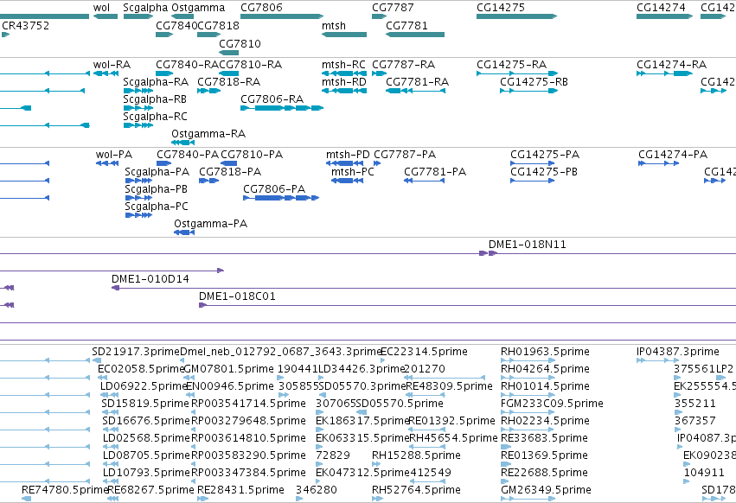Select the IP04387.3prime EST

[657, 360]
